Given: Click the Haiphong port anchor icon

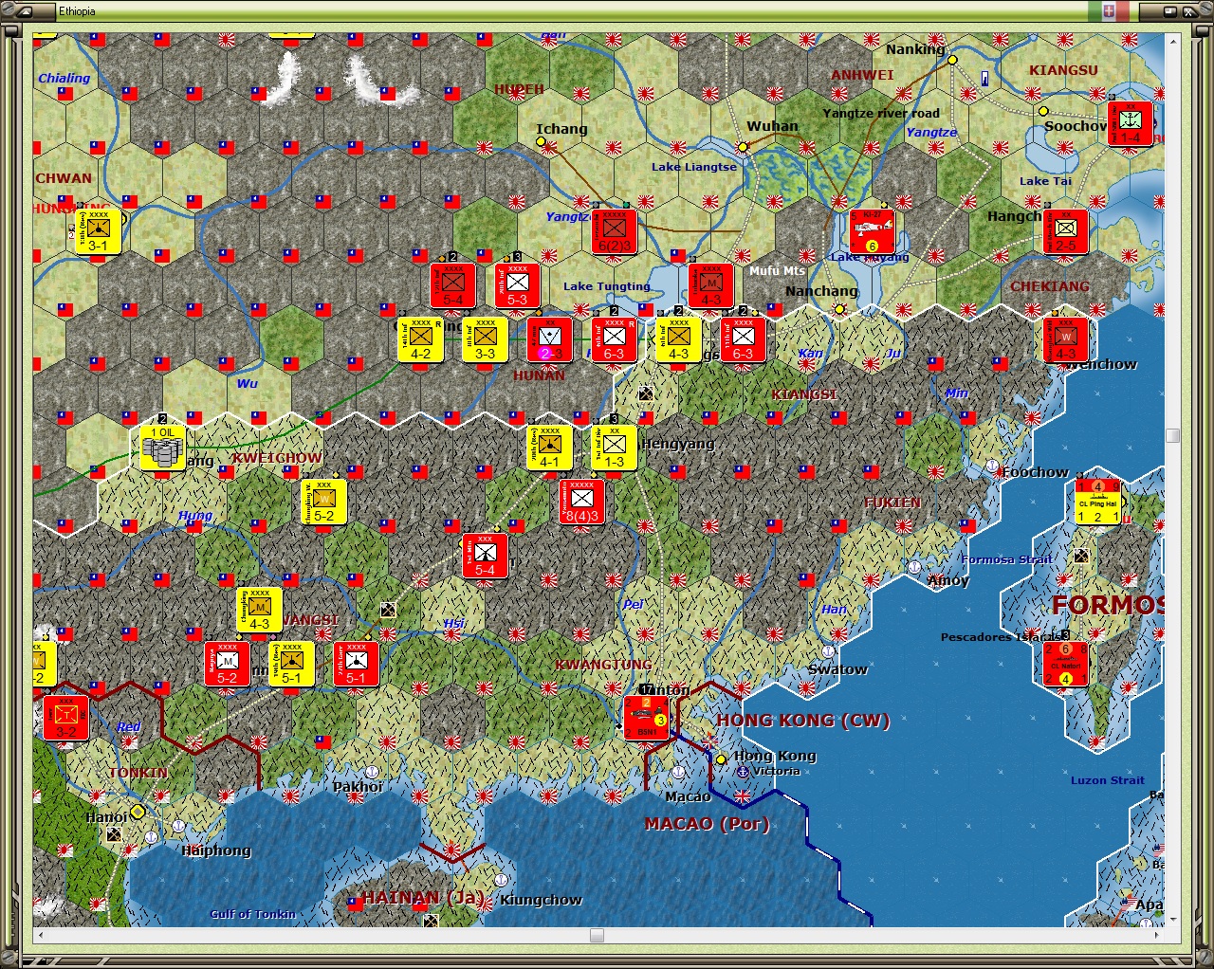Looking at the screenshot, I should [178, 826].
